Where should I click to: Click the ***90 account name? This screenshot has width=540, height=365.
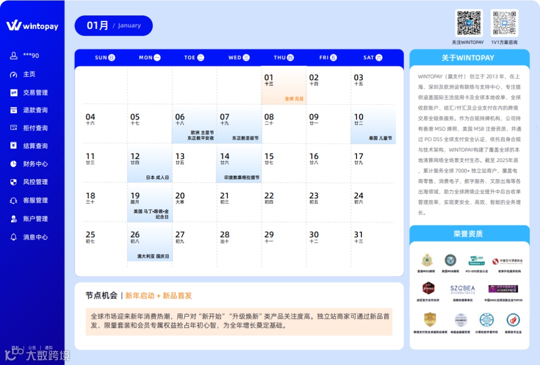tap(31, 55)
